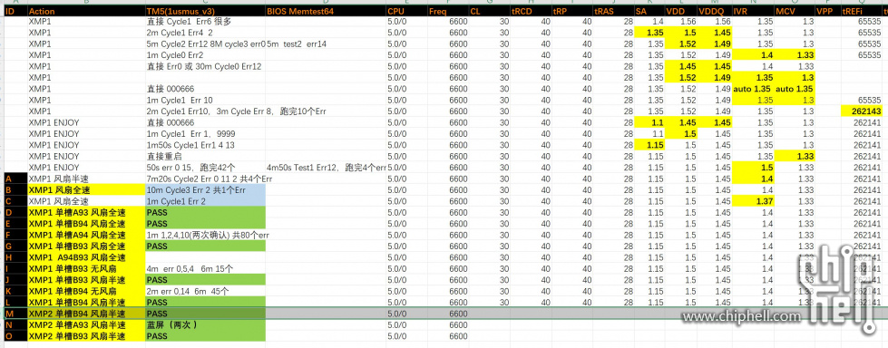The width and height of the screenshot is (888, 348).
Task: Click "XMP1 单槽B94 风扇全速" cell
Action: click(x=86, y=224)
